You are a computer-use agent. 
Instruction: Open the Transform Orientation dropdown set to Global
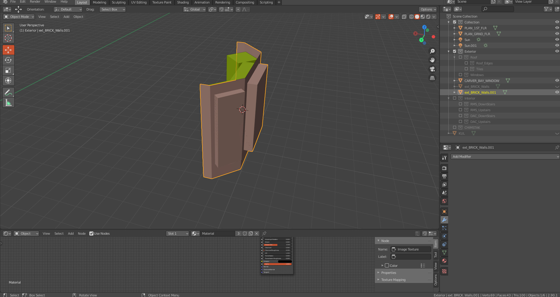click(x=194, y=9)
